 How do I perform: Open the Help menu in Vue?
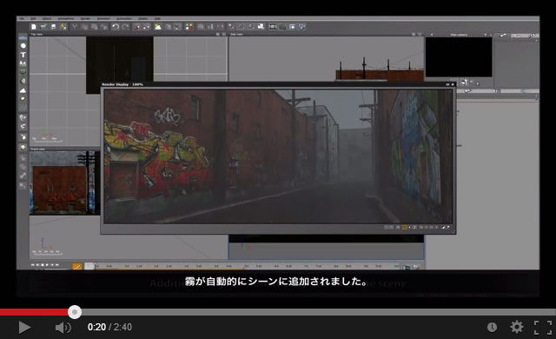157,18
